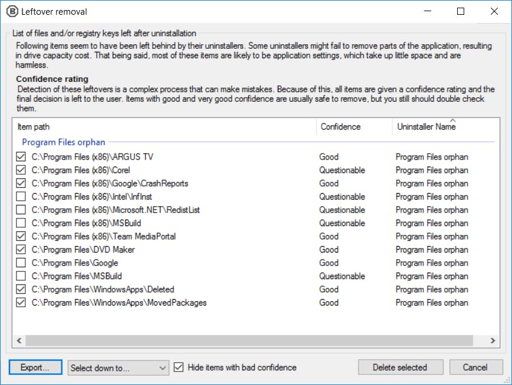Check the Intel\InfInst item checkbox
This screenshot has height=385, width=512.
tap(21, 197)
